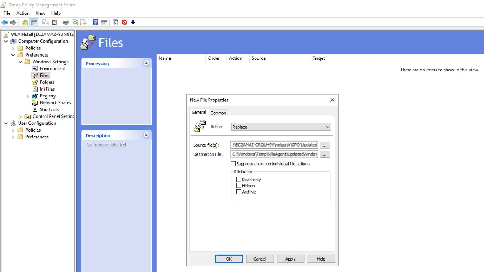This screenshot has width=484, height=272.
Task: Expand the Registry tree node
Action: 28,96
